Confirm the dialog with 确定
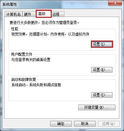Image resolution: width=124 pixels, height=131 pixels. coord(61,124)
